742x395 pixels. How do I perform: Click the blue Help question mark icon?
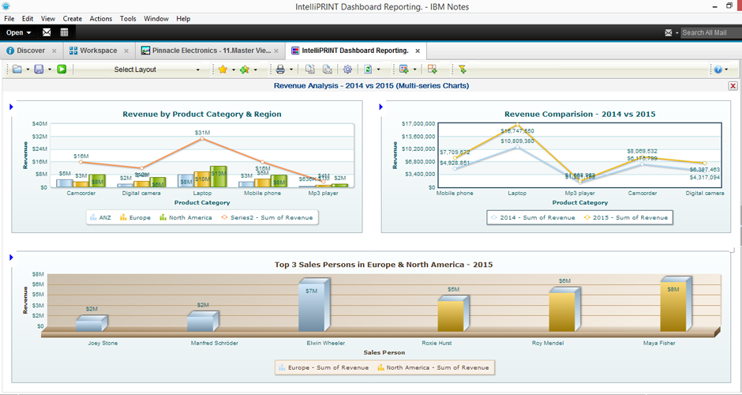pos(718,70)
